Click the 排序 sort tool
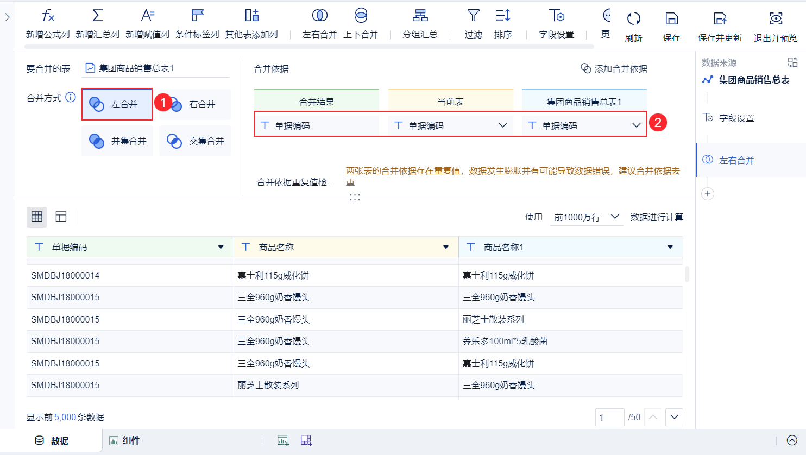Viewport: 806px width, 455px height. tap(503, 24)
